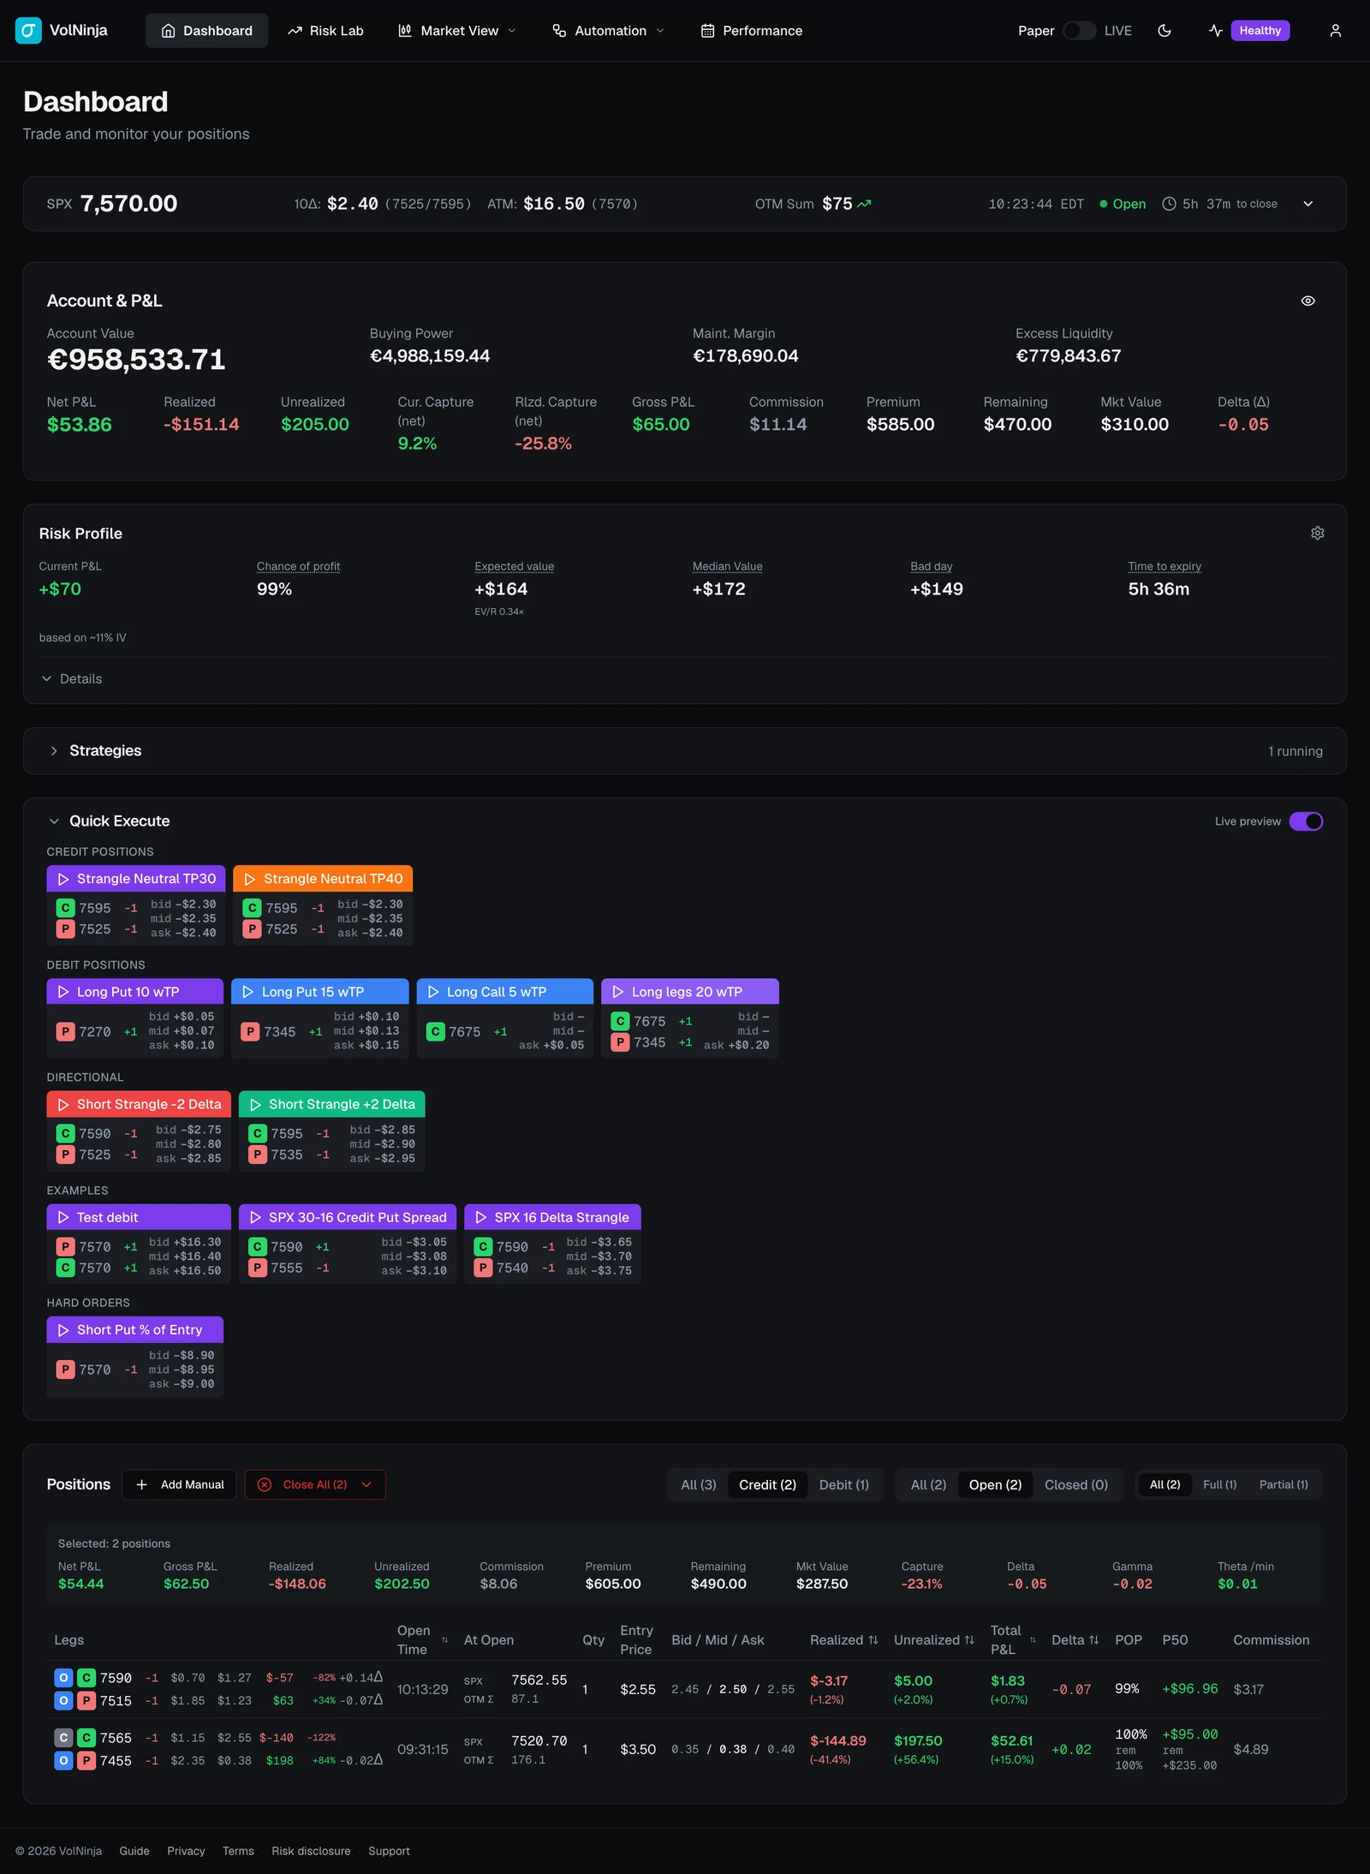
Task: Run Strangle Neutral TP40 play icon
Action: pyautogui.click(x=250, y=879)
